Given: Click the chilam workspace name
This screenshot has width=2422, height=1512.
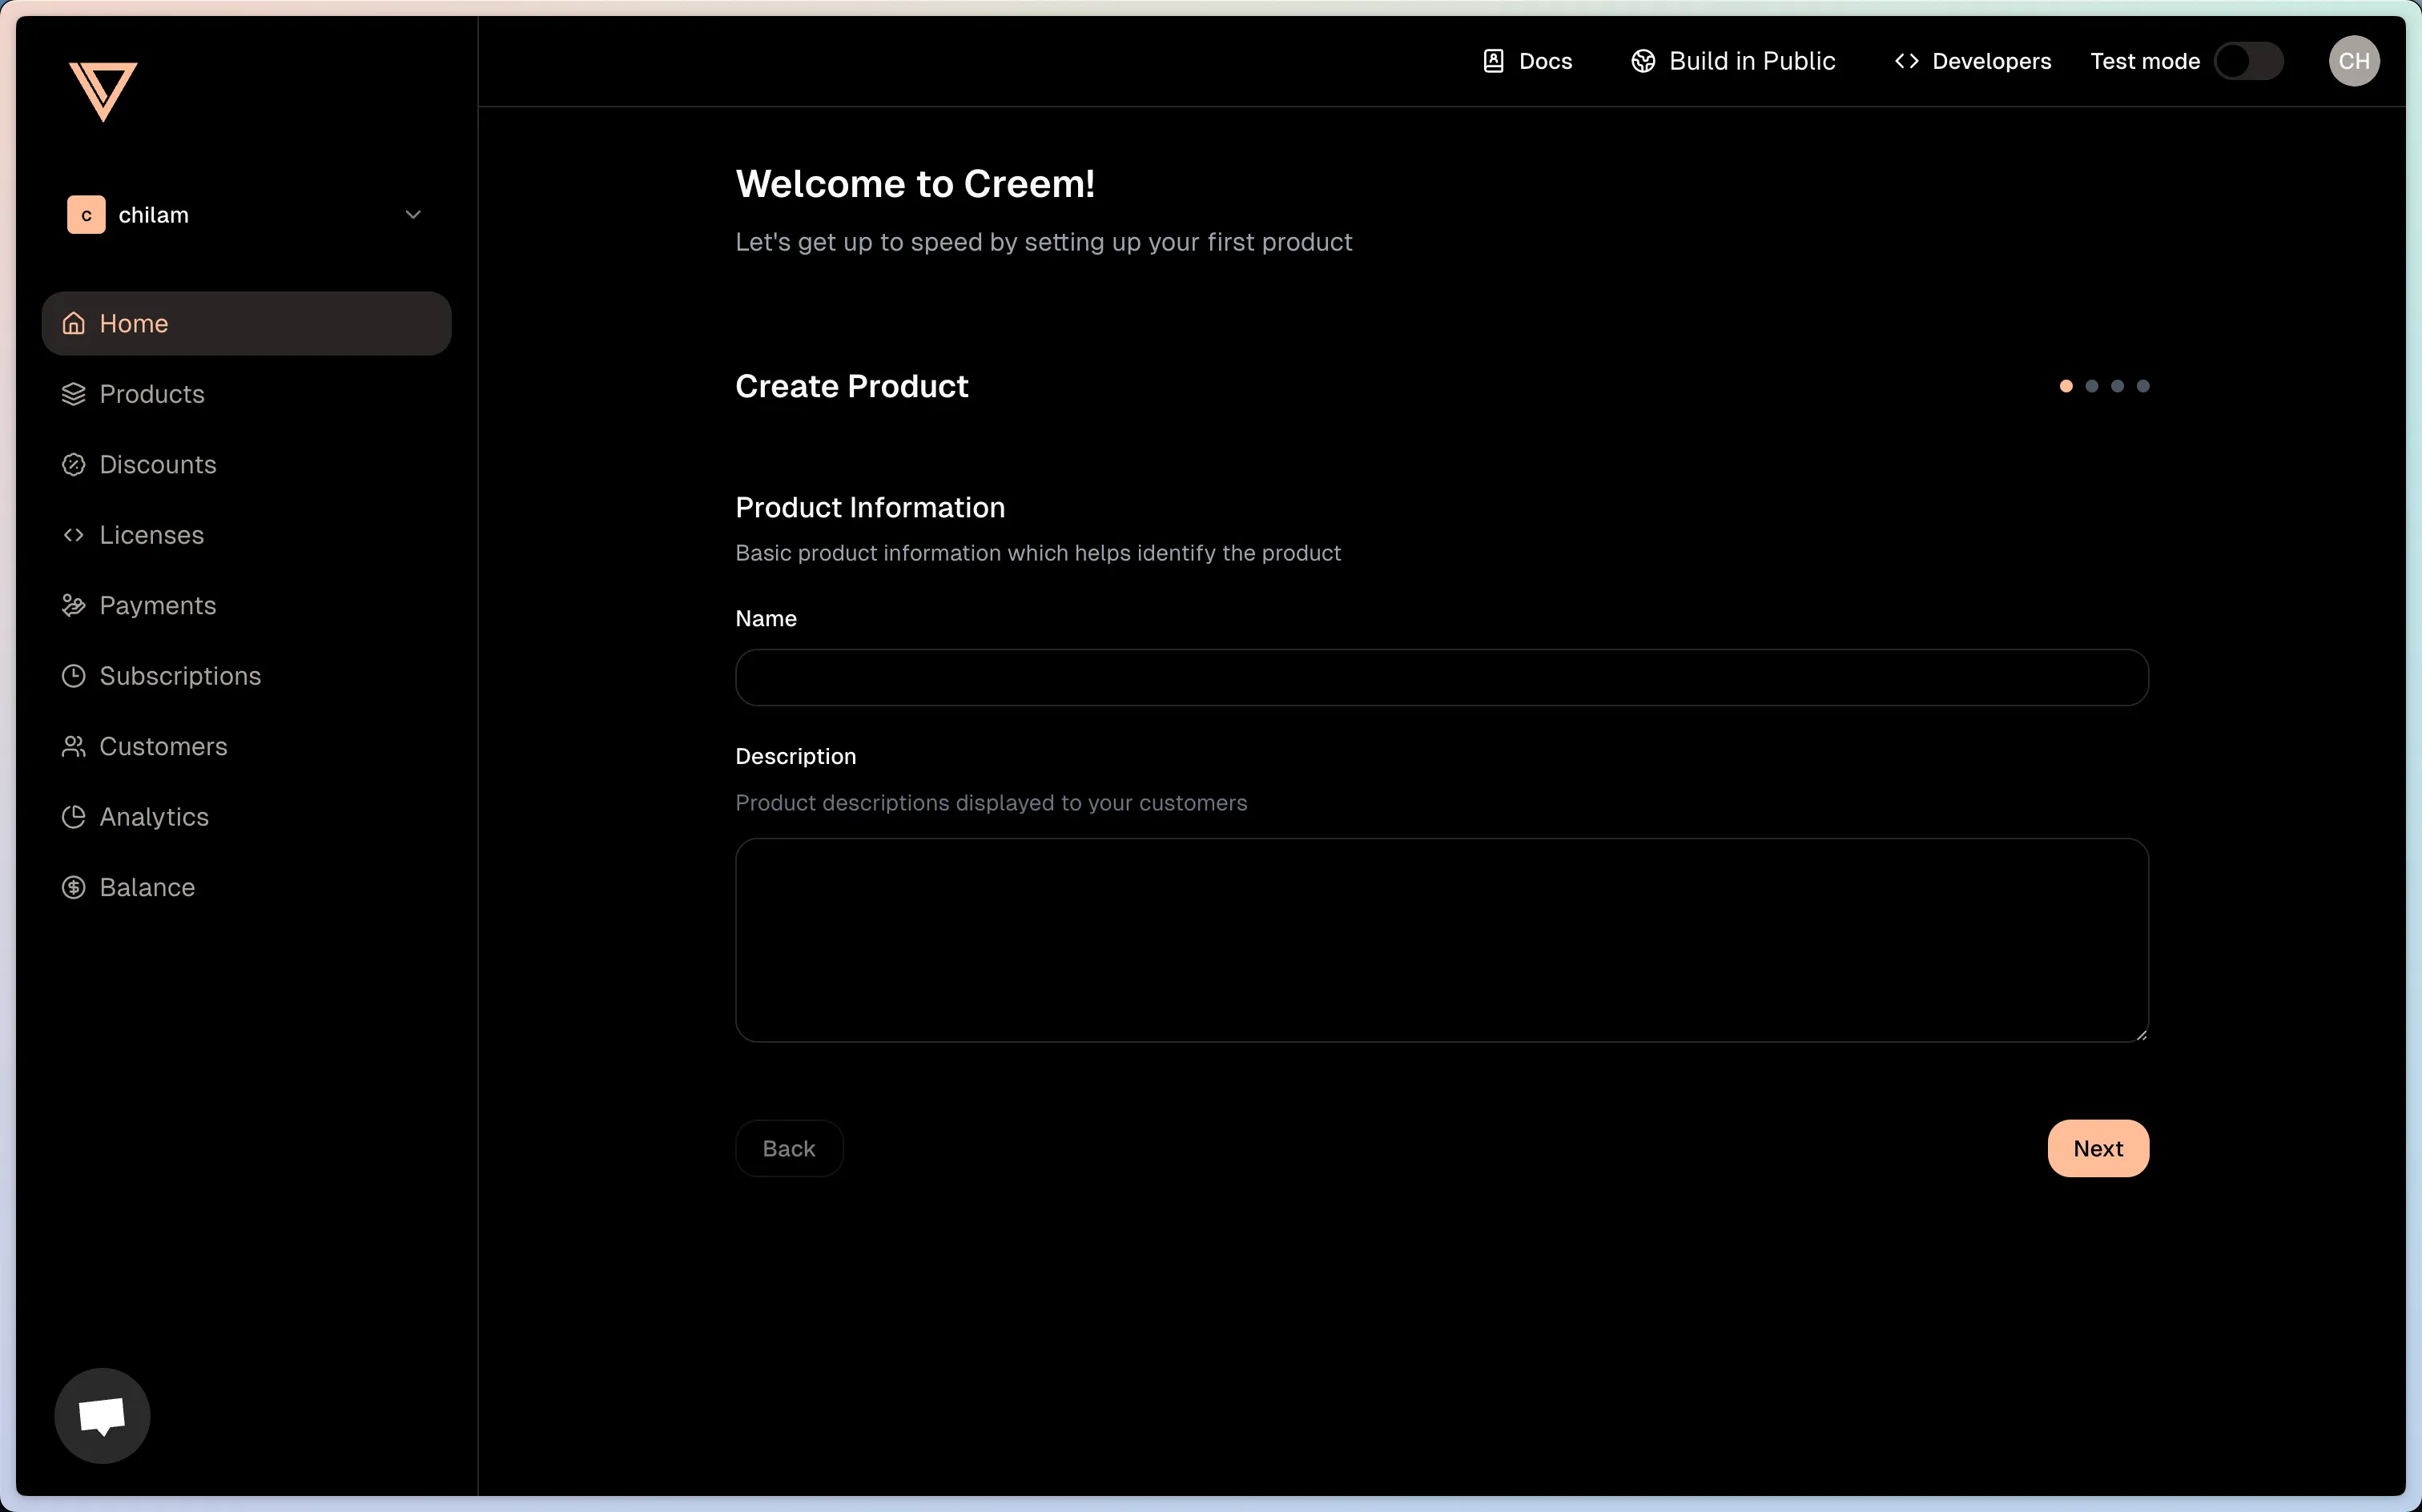Looking at the screenshot, I should 154,215.
